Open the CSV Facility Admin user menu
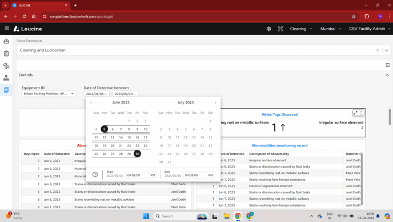This screenshot has height=222, width=393. [370, 29]
